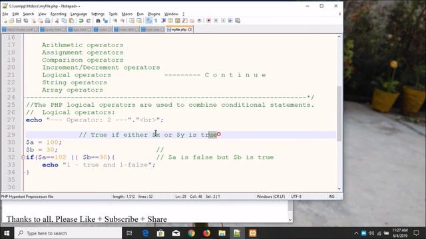Click the Zoom In toolbar icon
The width and height of the screenshot is (426, 239).
point(115,21)
